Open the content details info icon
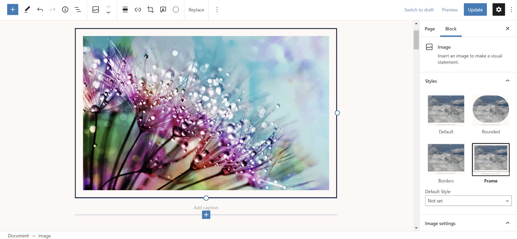The height and width of the screenshot is (239, 517). (65, 9)
